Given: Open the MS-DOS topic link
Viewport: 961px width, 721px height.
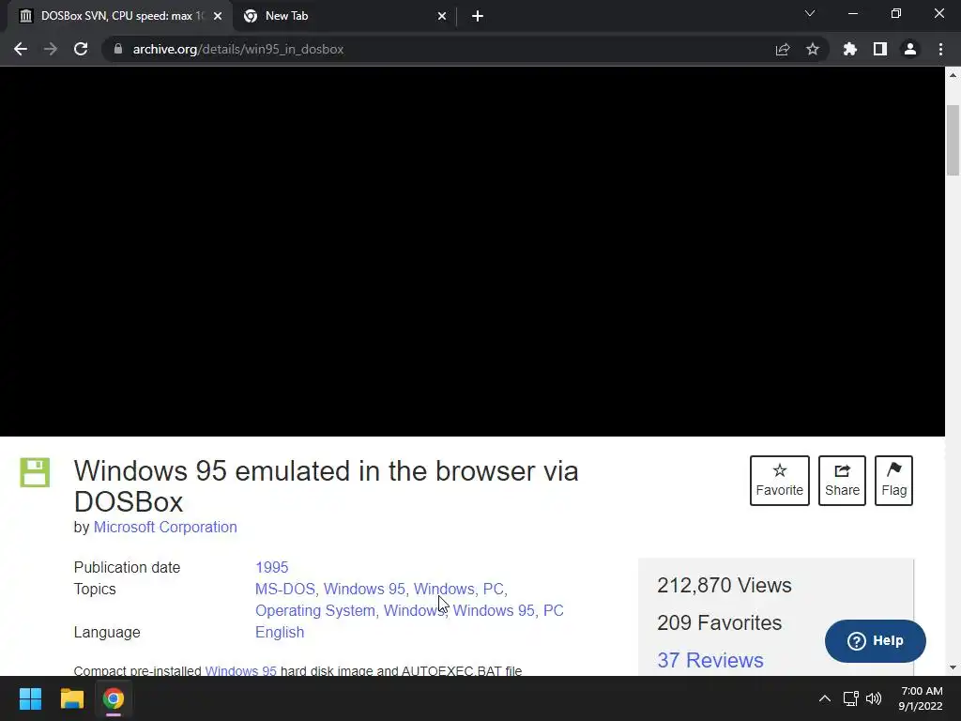Looking at the screenshot, I should coord(285,589).
